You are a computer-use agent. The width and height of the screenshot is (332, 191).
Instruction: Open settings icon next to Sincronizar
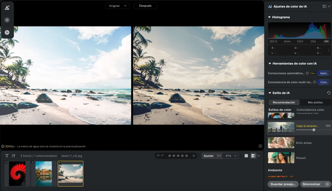point(327,184)
